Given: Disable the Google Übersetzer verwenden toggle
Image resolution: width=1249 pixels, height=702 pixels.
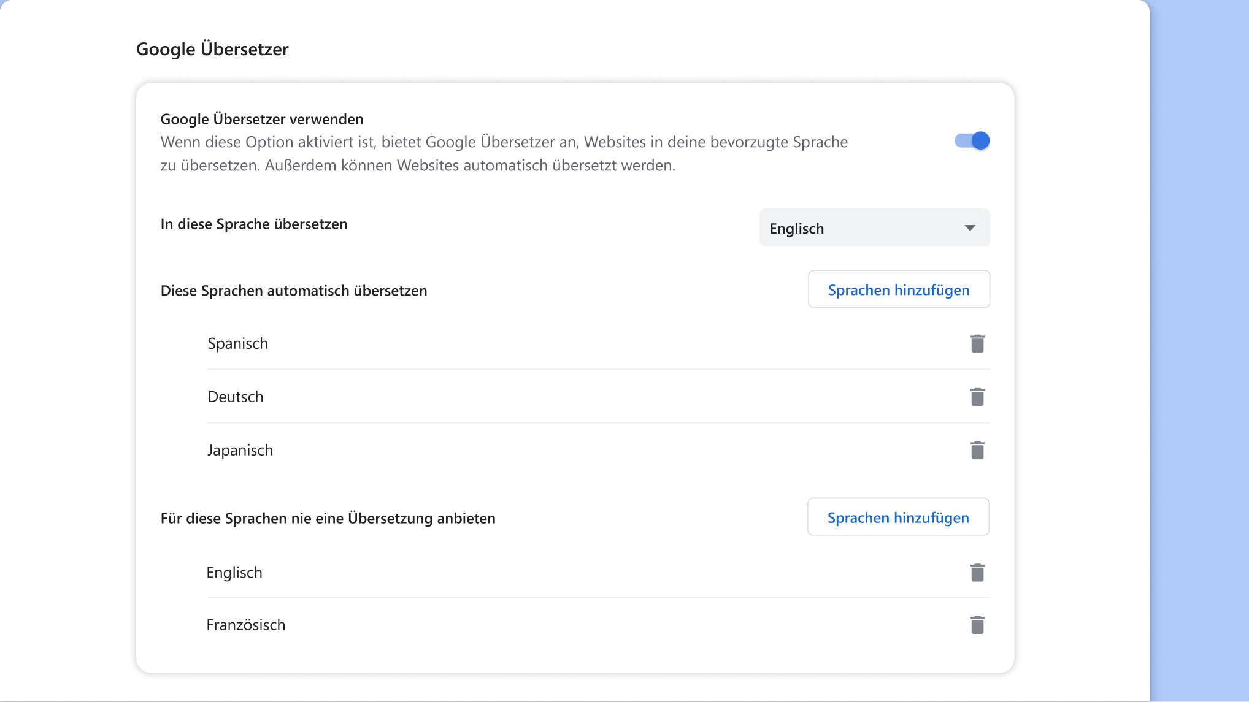Looking at the screenshot, I should tap(972, 140).
